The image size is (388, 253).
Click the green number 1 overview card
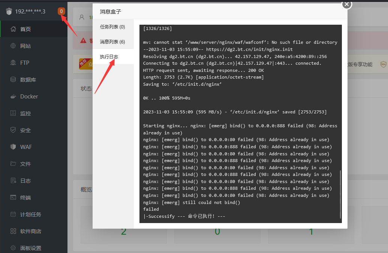tap(311, 232)
